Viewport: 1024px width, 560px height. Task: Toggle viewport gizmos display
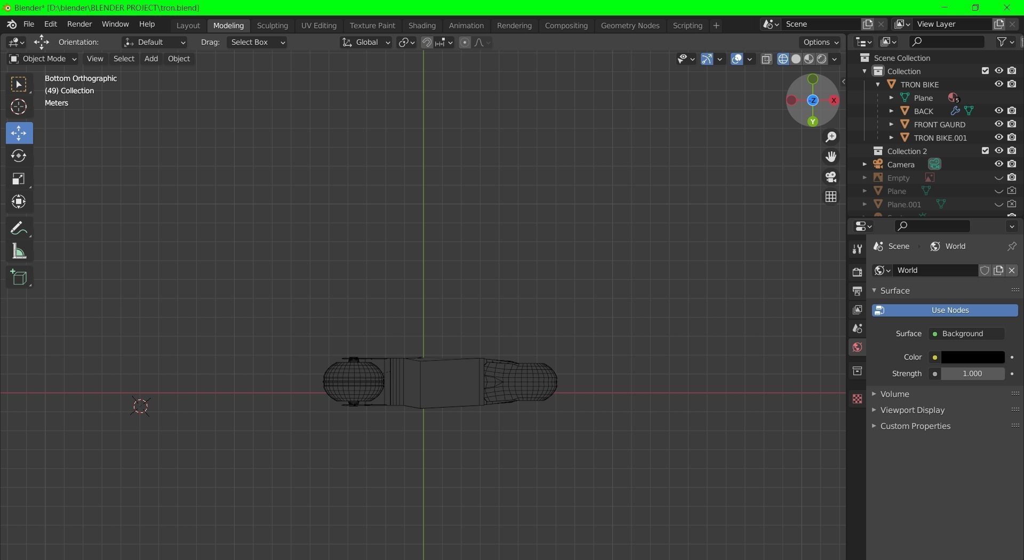pos(707,59)
